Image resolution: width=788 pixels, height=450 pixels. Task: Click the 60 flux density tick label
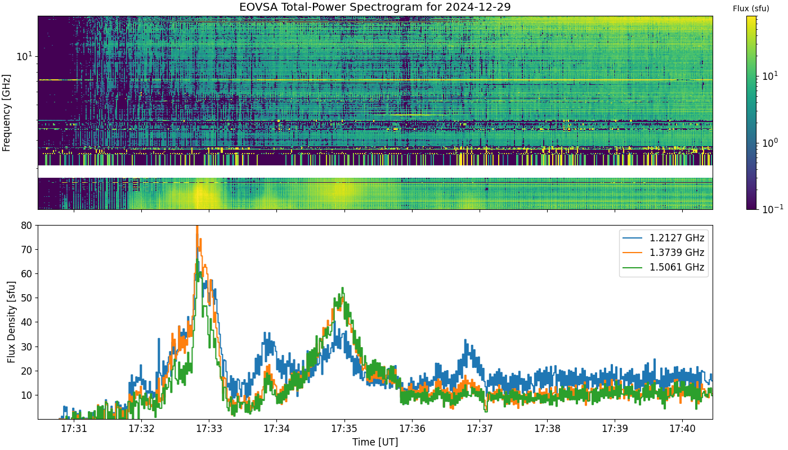(x=28, y=273)
